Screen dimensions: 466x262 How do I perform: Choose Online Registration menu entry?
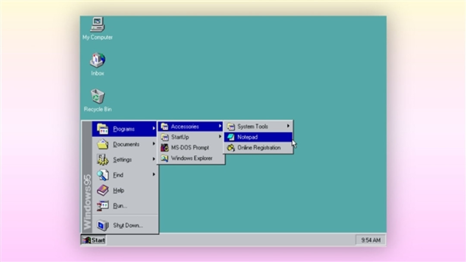pos(258,148)
